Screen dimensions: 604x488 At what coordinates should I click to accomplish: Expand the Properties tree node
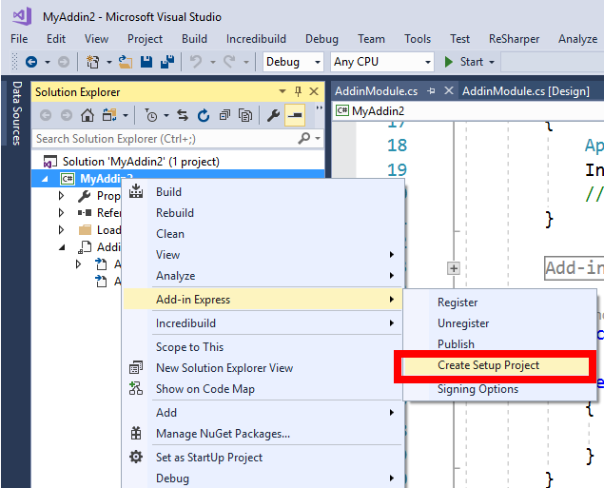61,196
